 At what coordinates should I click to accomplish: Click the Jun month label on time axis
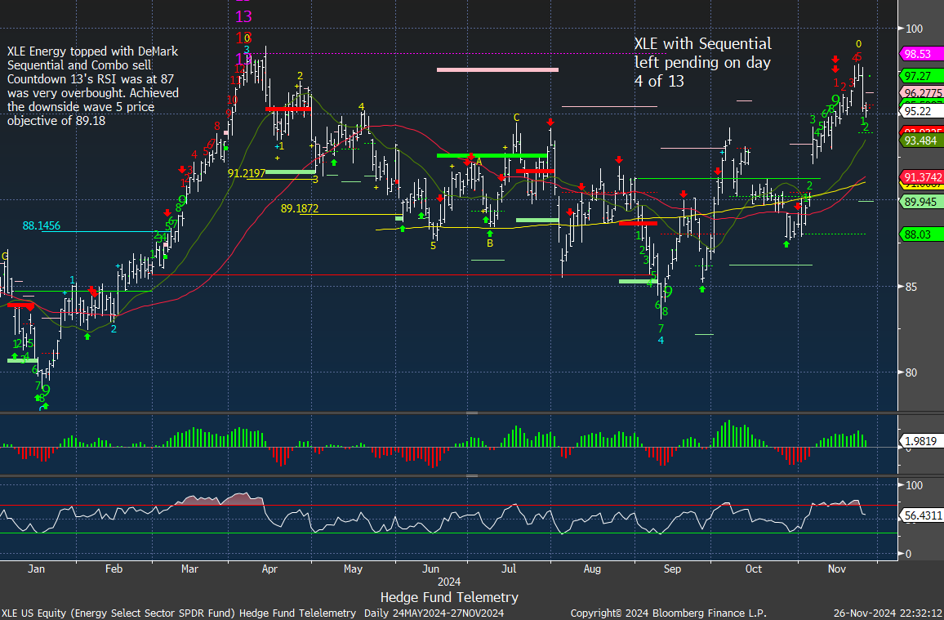coord(431,568)
